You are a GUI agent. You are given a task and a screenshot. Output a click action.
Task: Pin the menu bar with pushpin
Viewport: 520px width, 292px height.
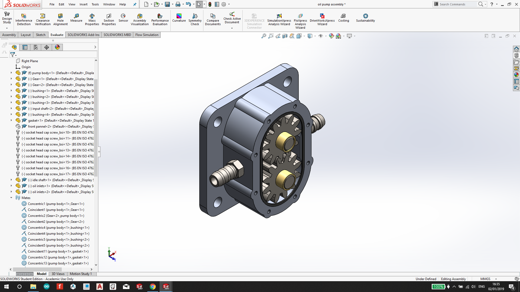(135, 4)
